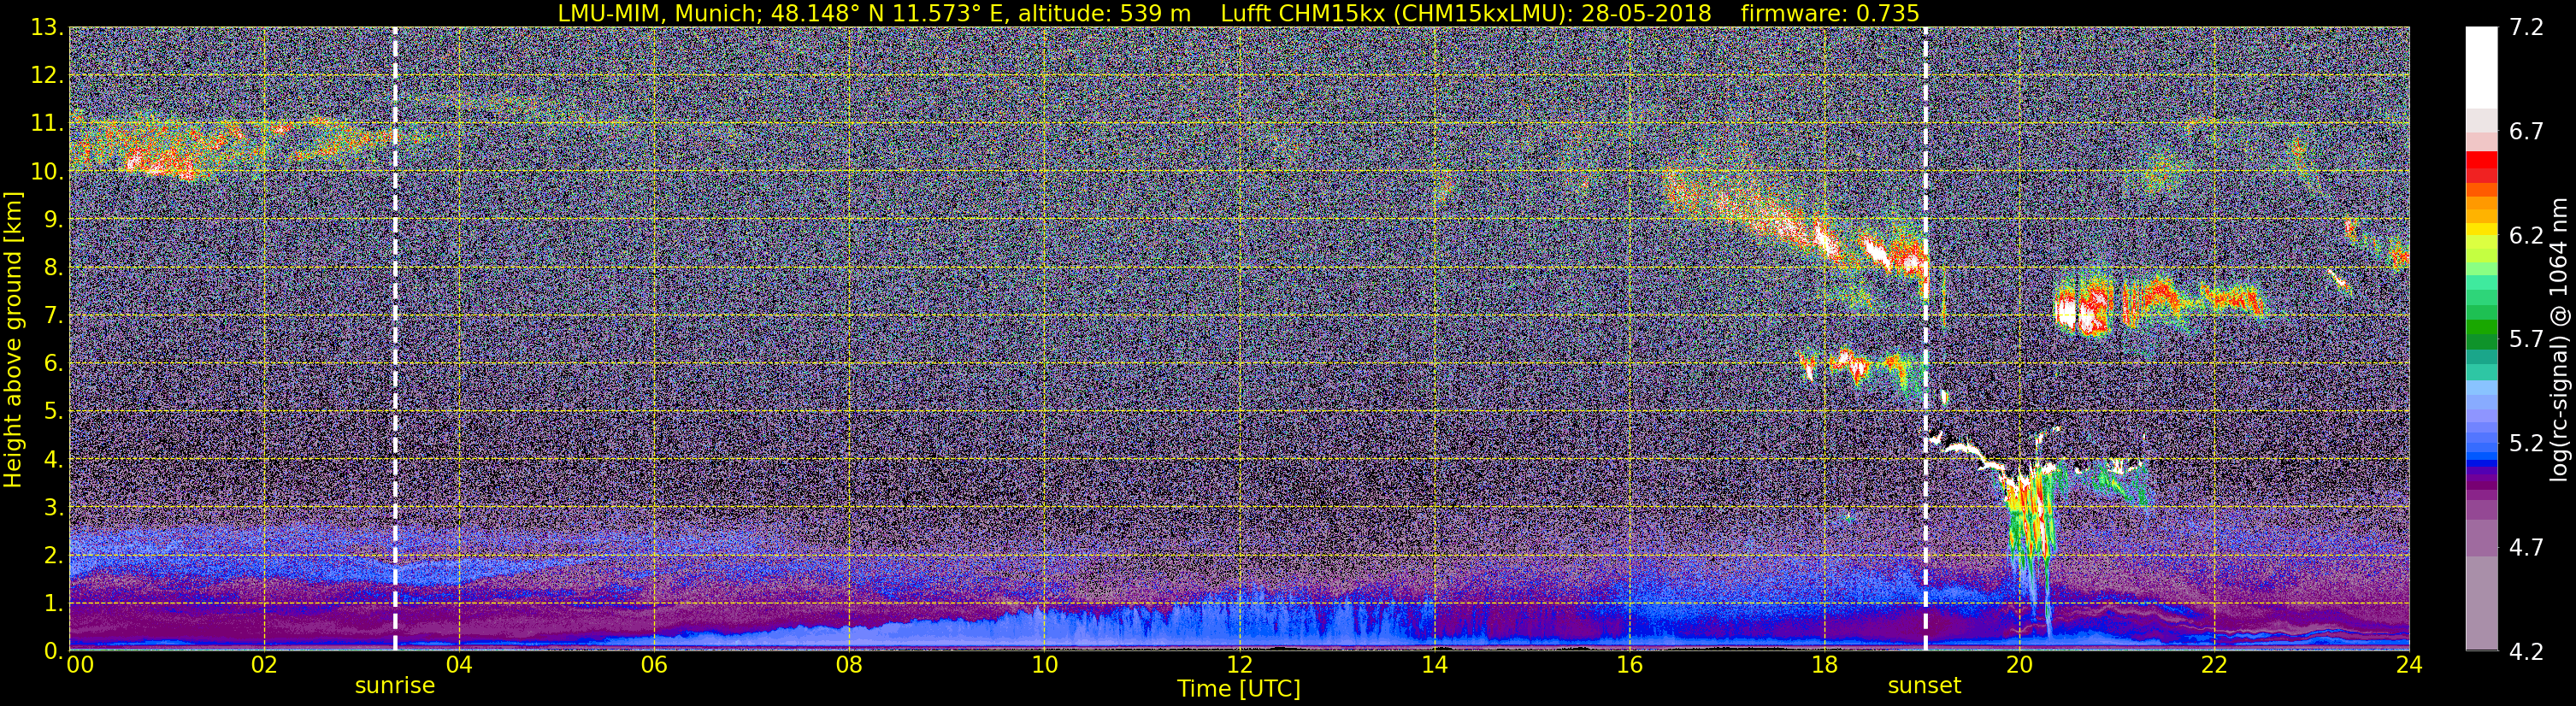The width and height of the screenshot is (2576, 706).
Task: Click the '12.' height axis tick label
Action: [47, 76]
